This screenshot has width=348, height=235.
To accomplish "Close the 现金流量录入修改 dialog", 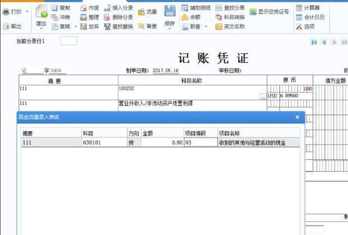I will [x=297, y=117].
